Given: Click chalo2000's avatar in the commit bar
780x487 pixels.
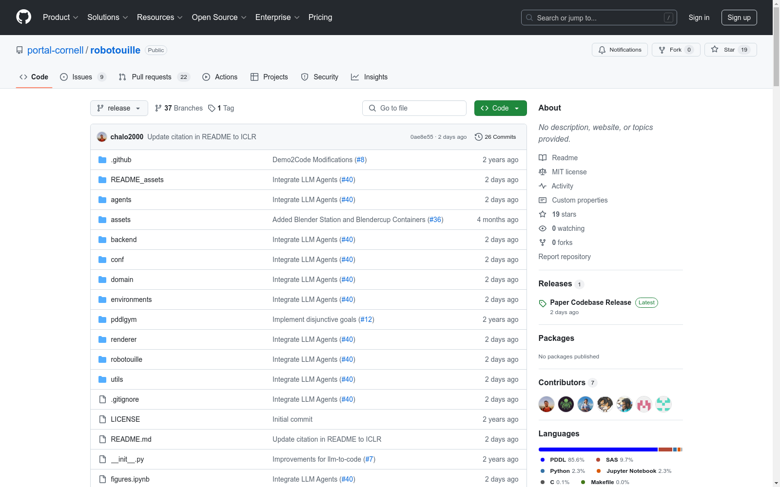Looking at the screenshot, I should [x=102, y=137].
